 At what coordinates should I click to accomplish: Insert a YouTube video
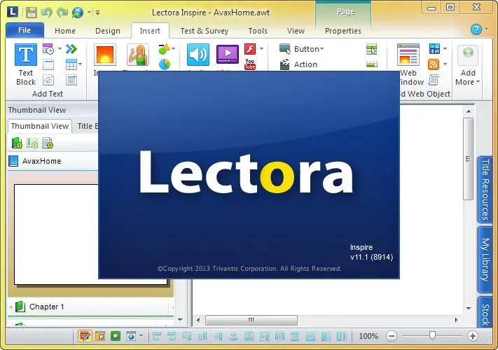250,64
